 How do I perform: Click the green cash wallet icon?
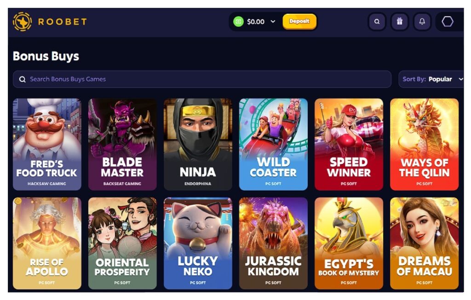click(x=238, y=22)
